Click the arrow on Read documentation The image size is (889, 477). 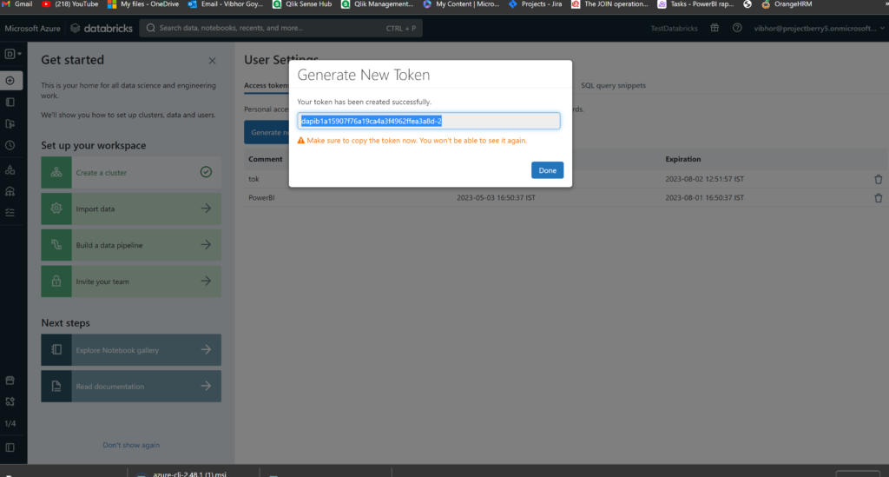pos(206,386)
